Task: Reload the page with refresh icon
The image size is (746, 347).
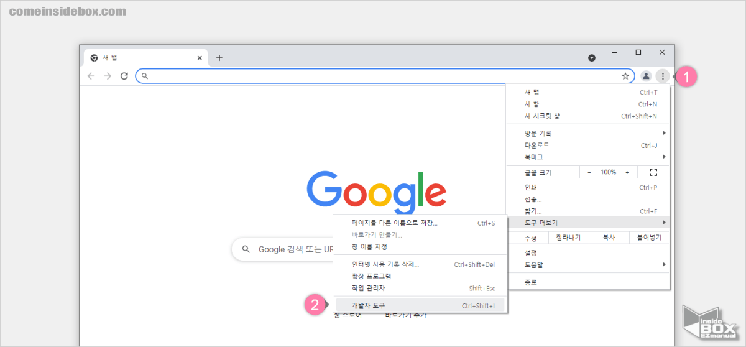Action: tap(124, 76)
